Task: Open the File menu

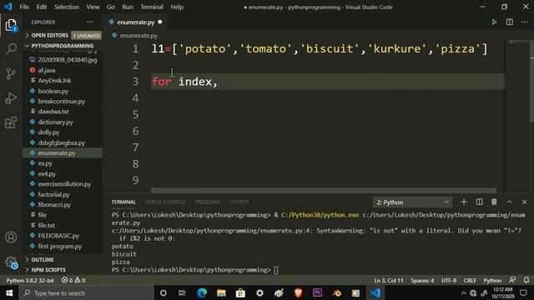Action: tap(24, 7)
